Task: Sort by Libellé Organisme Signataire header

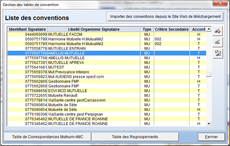Action: coord(94,29)
